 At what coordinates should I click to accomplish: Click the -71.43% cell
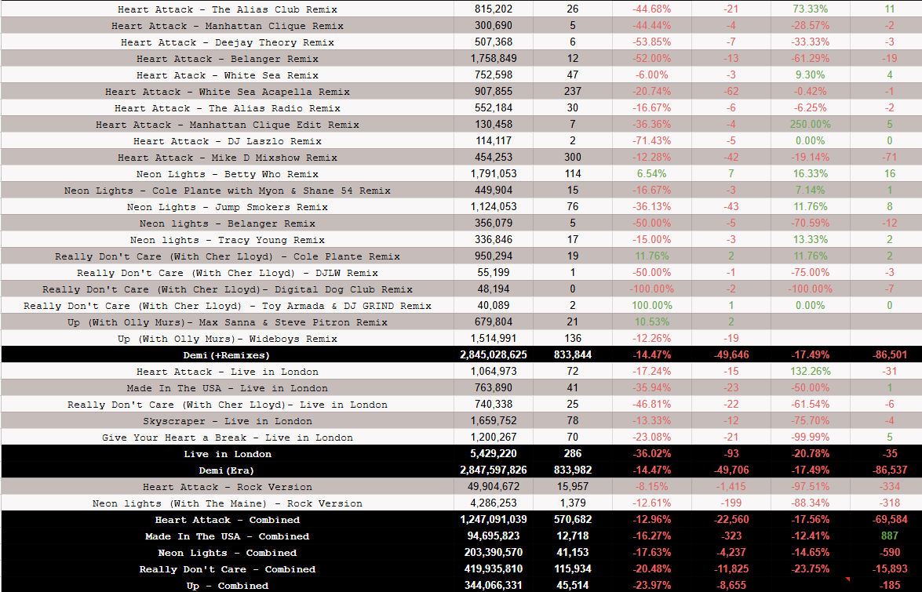coord(651,141)
